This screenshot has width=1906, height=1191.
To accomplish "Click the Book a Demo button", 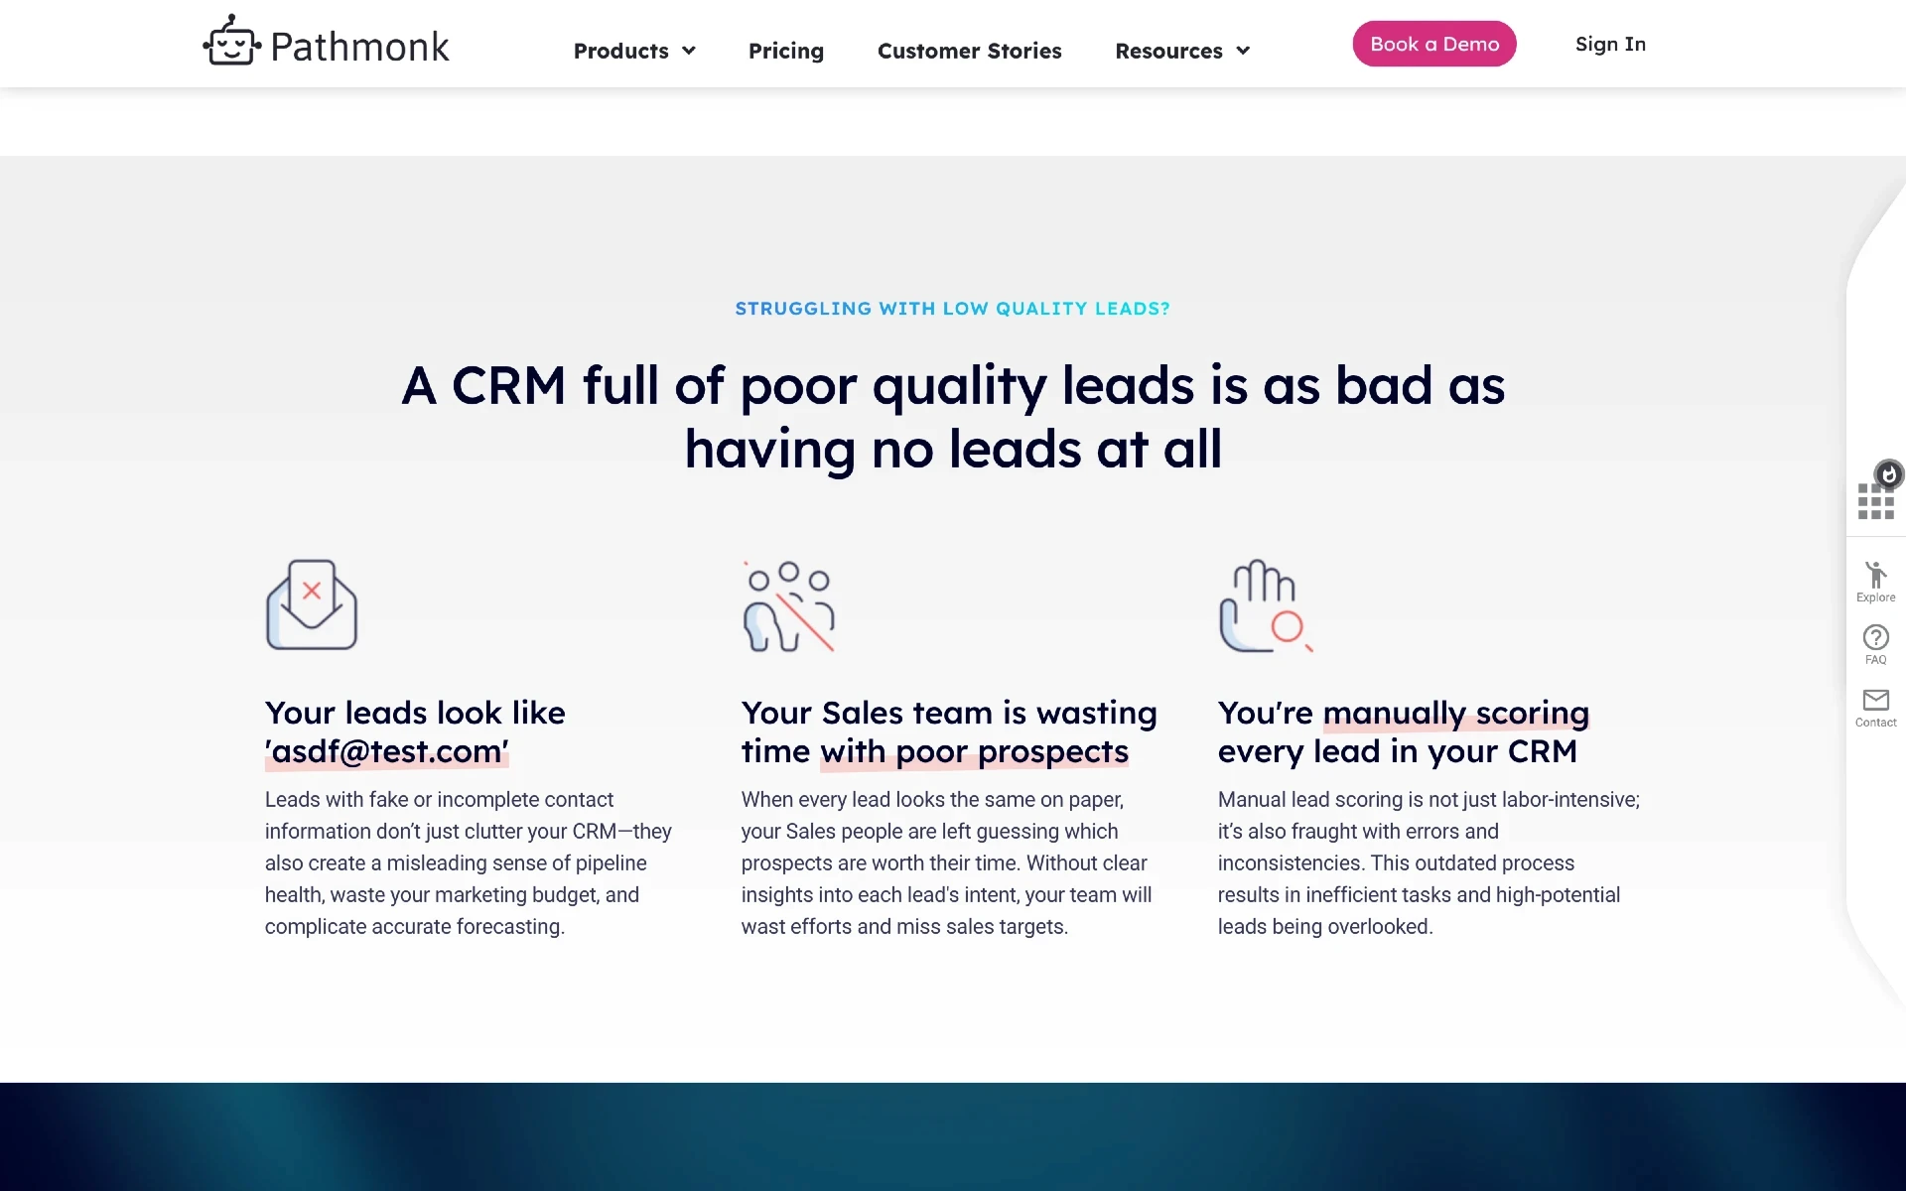I will tap(1435, 43).
